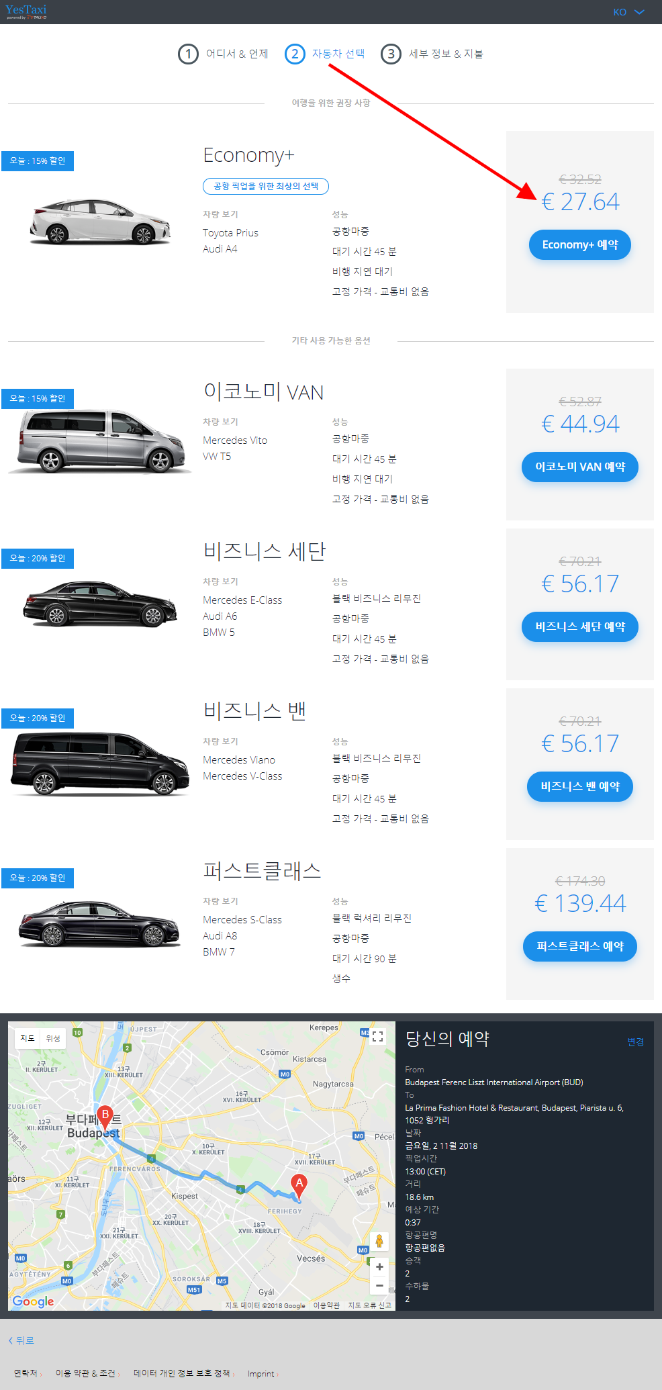
Task: Go to step 1 어디서 & 언제
Action: point(223,54)
